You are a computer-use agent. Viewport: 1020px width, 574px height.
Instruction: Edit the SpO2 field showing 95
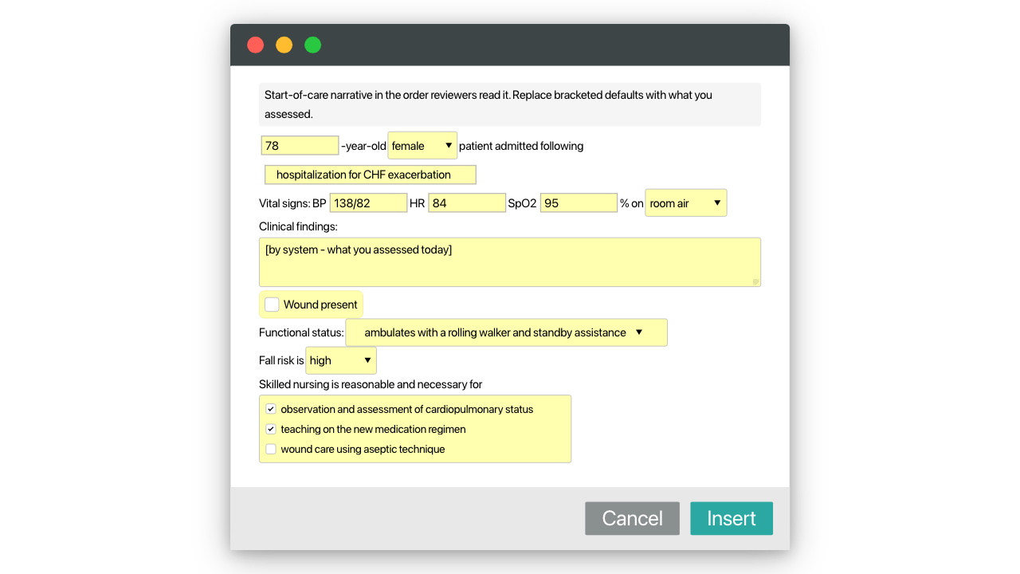click(579, 203)
